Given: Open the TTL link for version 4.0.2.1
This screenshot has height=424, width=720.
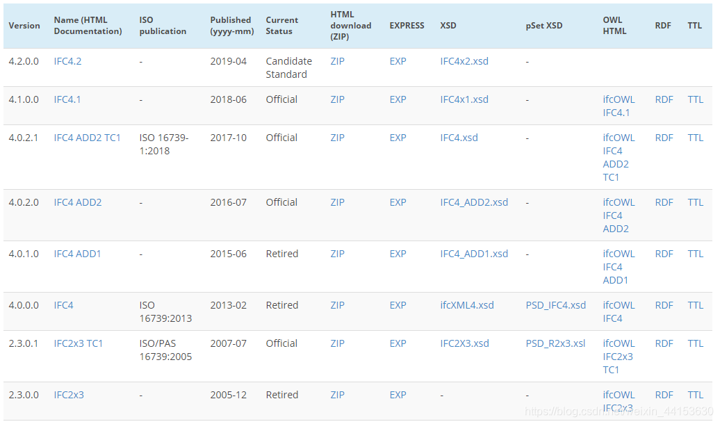Looking at the screenshot, I should pyautogui.click(x=695, y=138).
